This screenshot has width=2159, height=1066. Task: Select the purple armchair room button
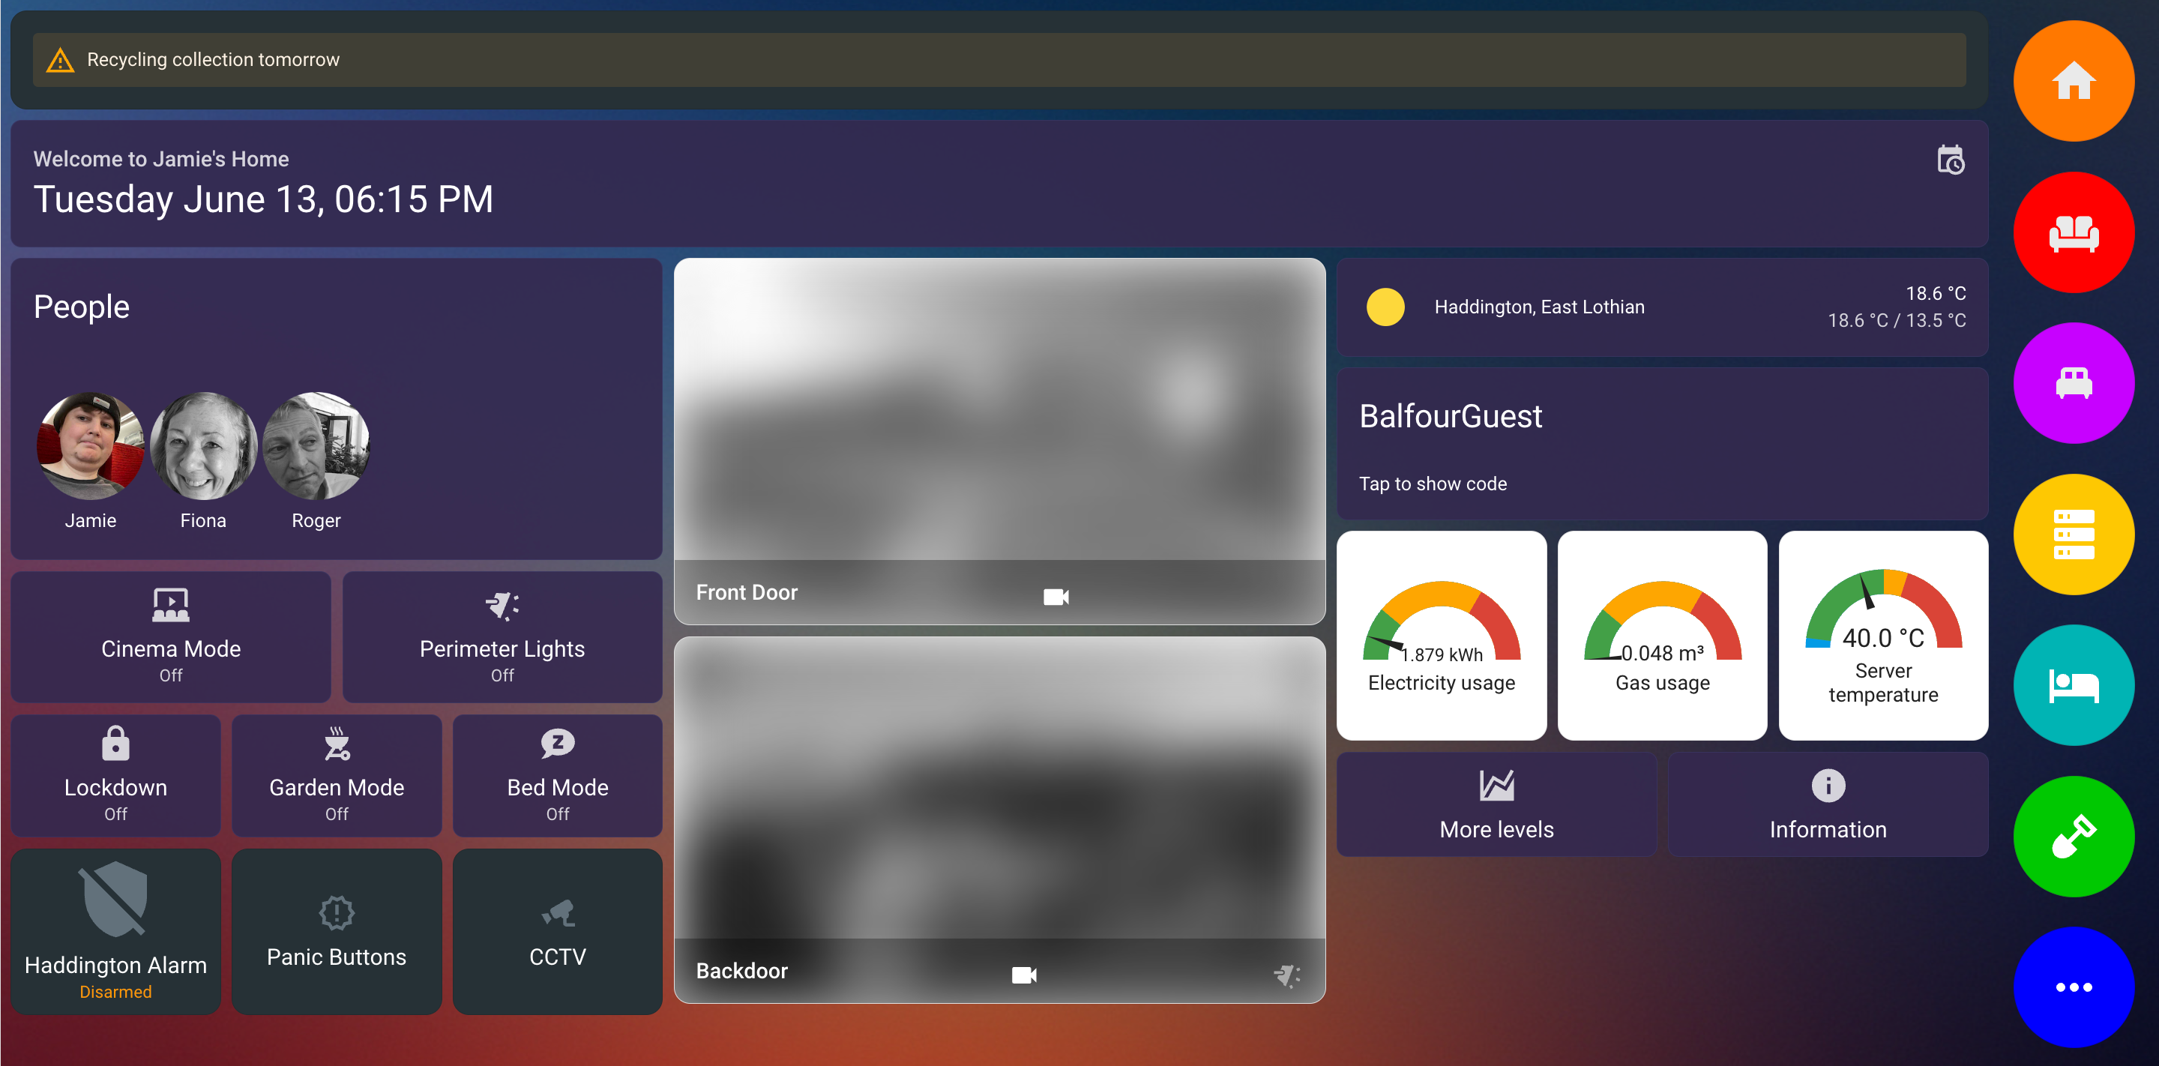[x=2073, y=384]
